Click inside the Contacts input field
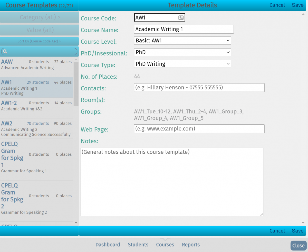The width and height of the screenshot is (308, 252). coord(199,88)
